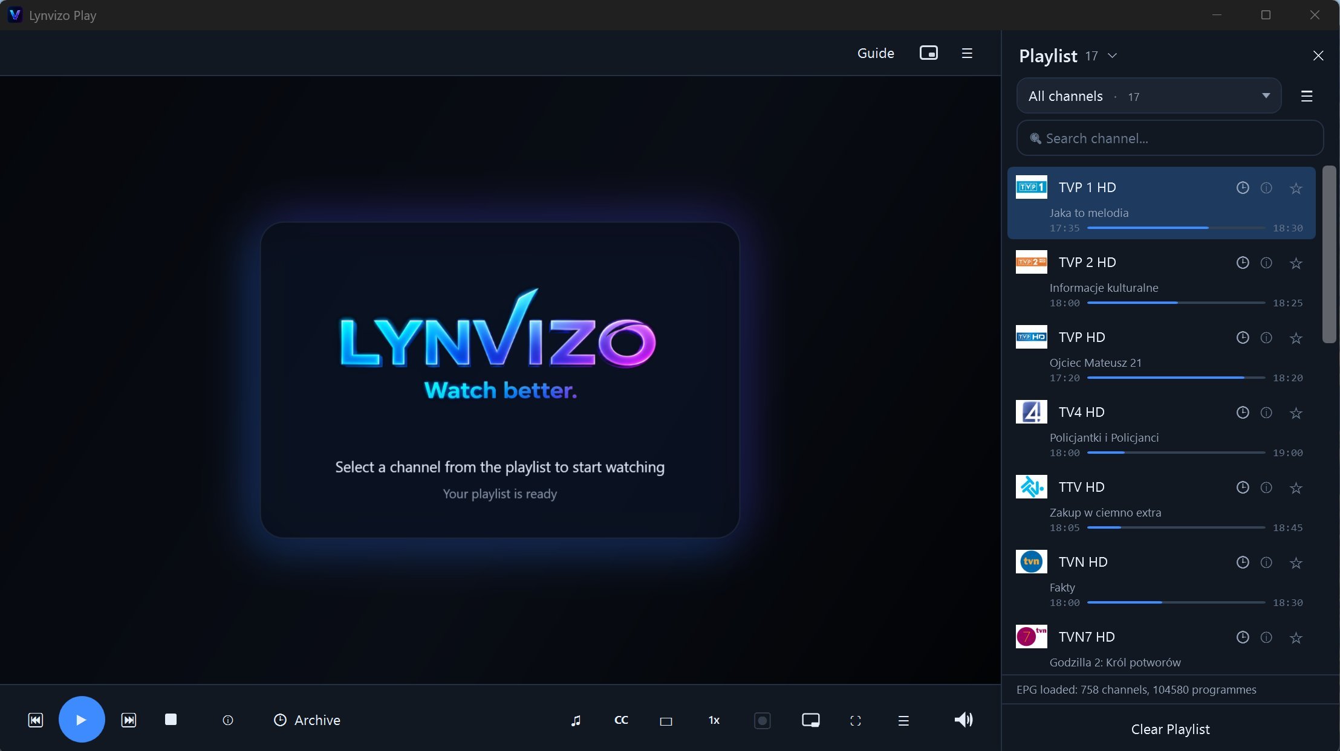Click the playlist vertical scrollbar

click(1329, 254)
